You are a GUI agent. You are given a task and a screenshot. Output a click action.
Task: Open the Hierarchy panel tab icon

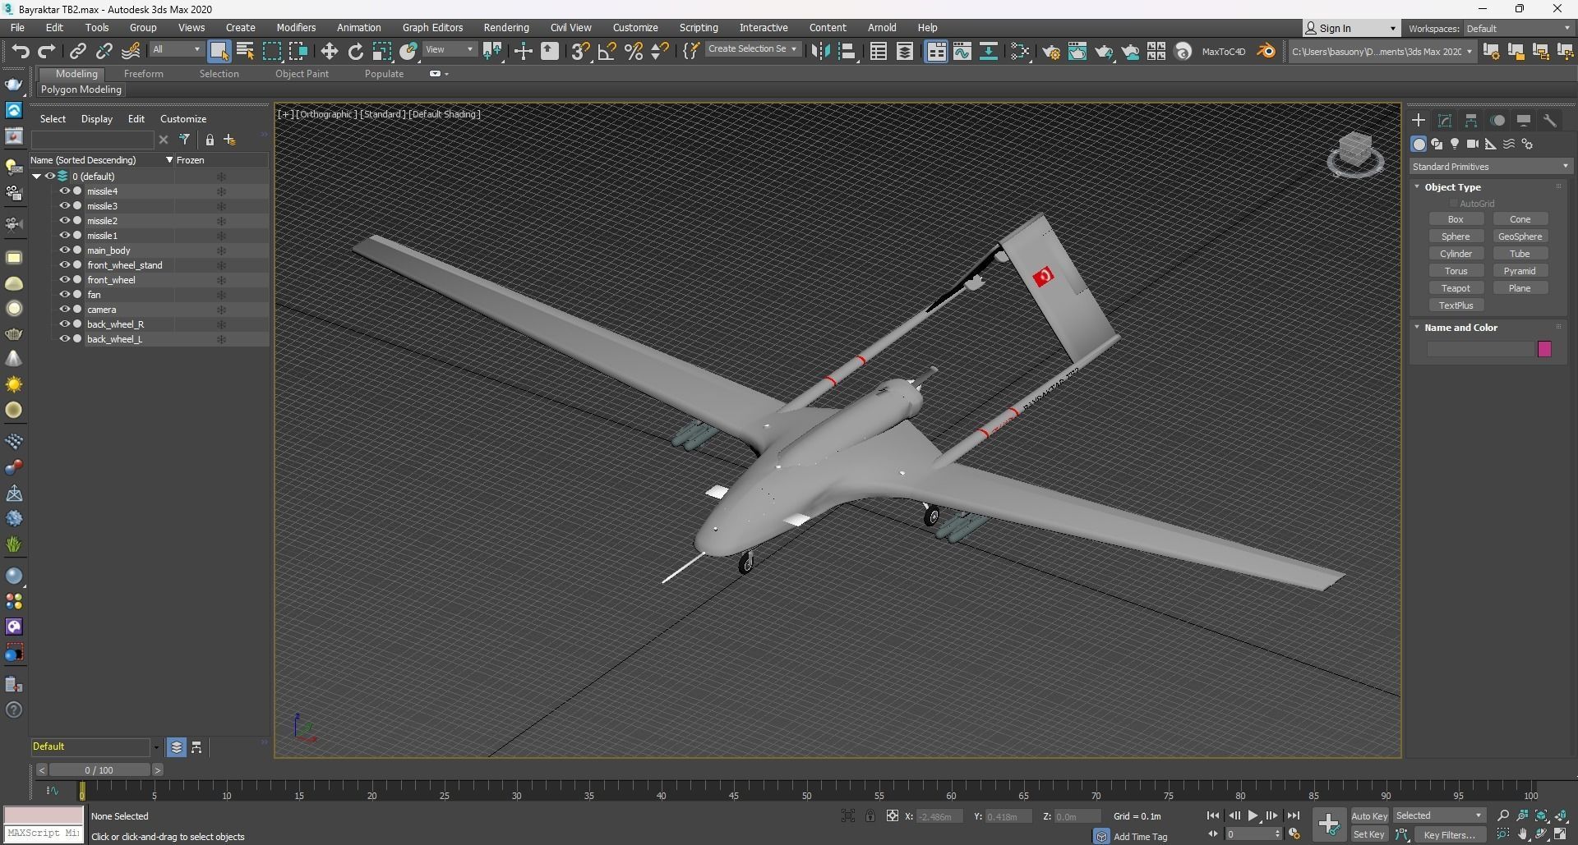[1471, 120]
